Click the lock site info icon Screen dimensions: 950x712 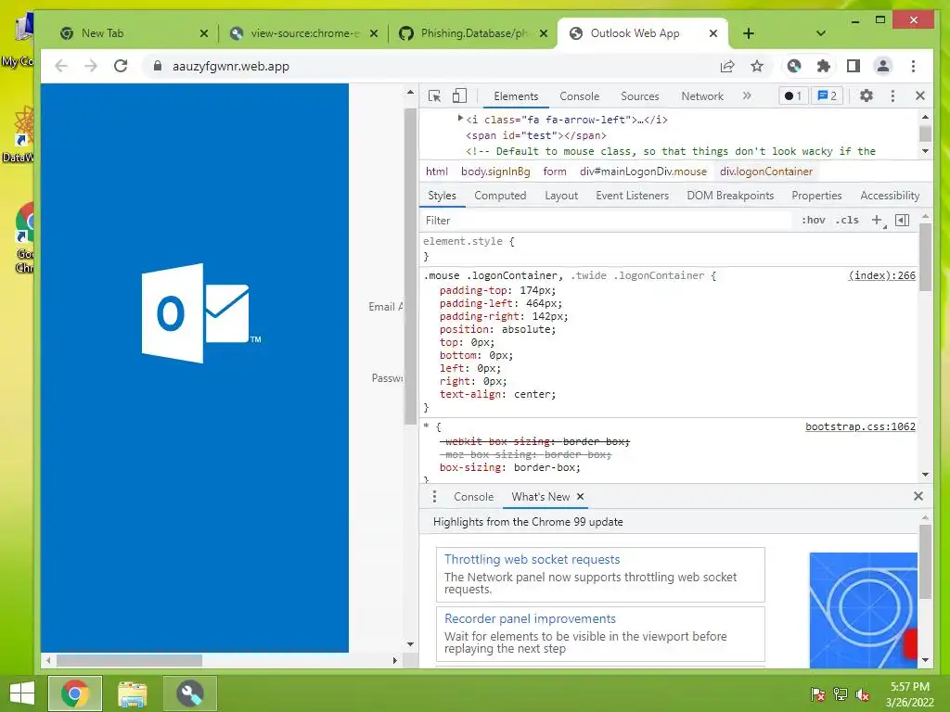158,66
